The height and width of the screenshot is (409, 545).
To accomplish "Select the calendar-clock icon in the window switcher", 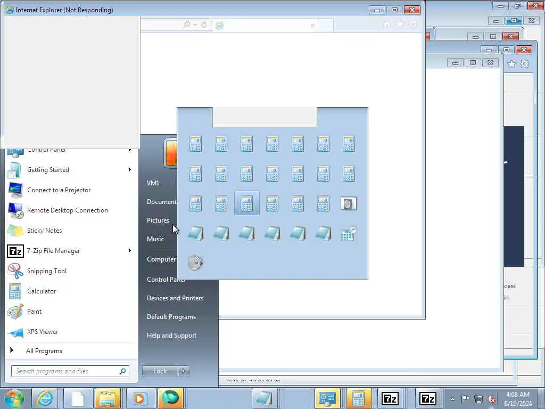I will [x=349, y=233].
